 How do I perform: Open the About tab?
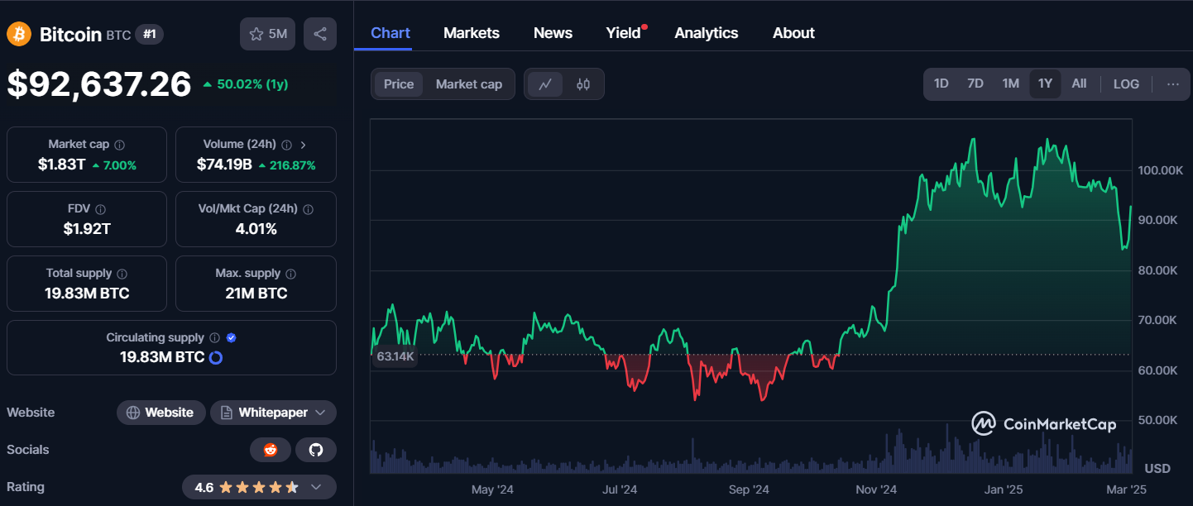click(x=793, y=33)
